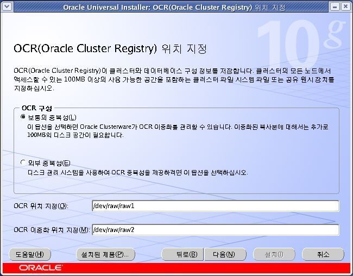Click the OCR 위치 지정 input field
This screenshot has height=276, width=353.
click(x=216, y=206)
